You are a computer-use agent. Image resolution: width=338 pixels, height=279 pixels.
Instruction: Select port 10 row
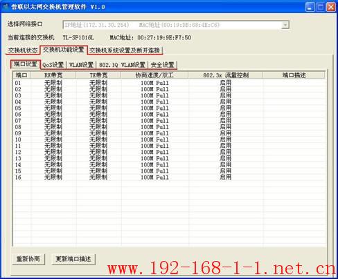point(170,139)
